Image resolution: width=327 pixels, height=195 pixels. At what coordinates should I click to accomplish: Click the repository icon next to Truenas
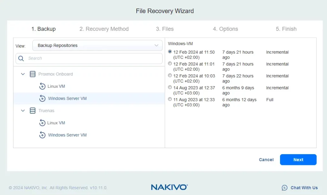coord(32,110)
